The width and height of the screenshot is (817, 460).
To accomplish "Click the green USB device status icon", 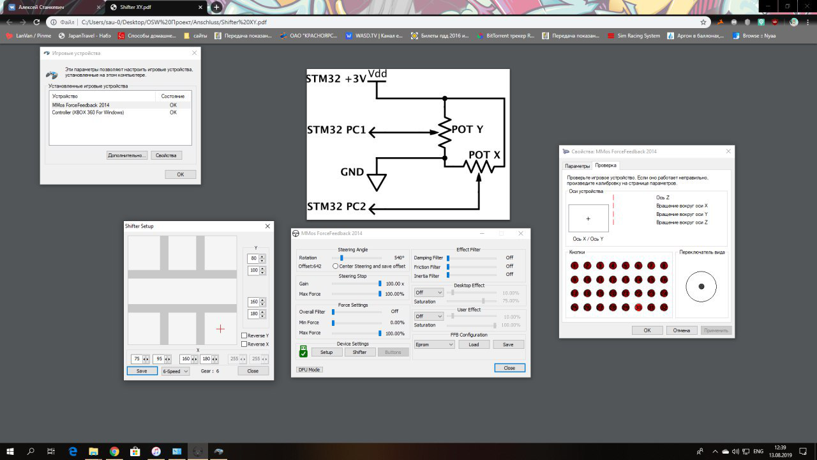I will [303, 351].
